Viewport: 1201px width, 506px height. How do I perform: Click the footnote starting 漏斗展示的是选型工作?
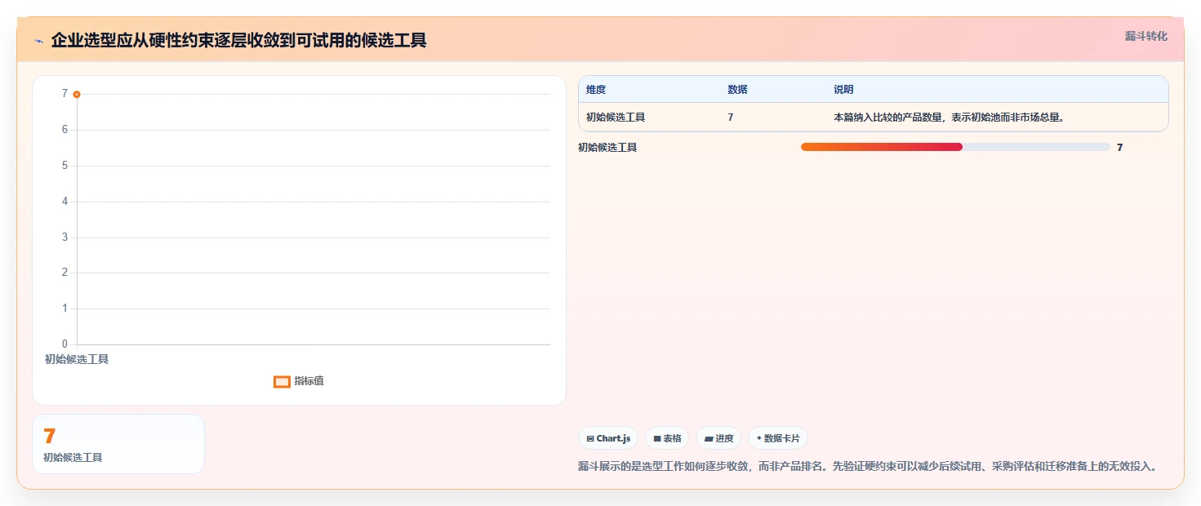point(868,467)
